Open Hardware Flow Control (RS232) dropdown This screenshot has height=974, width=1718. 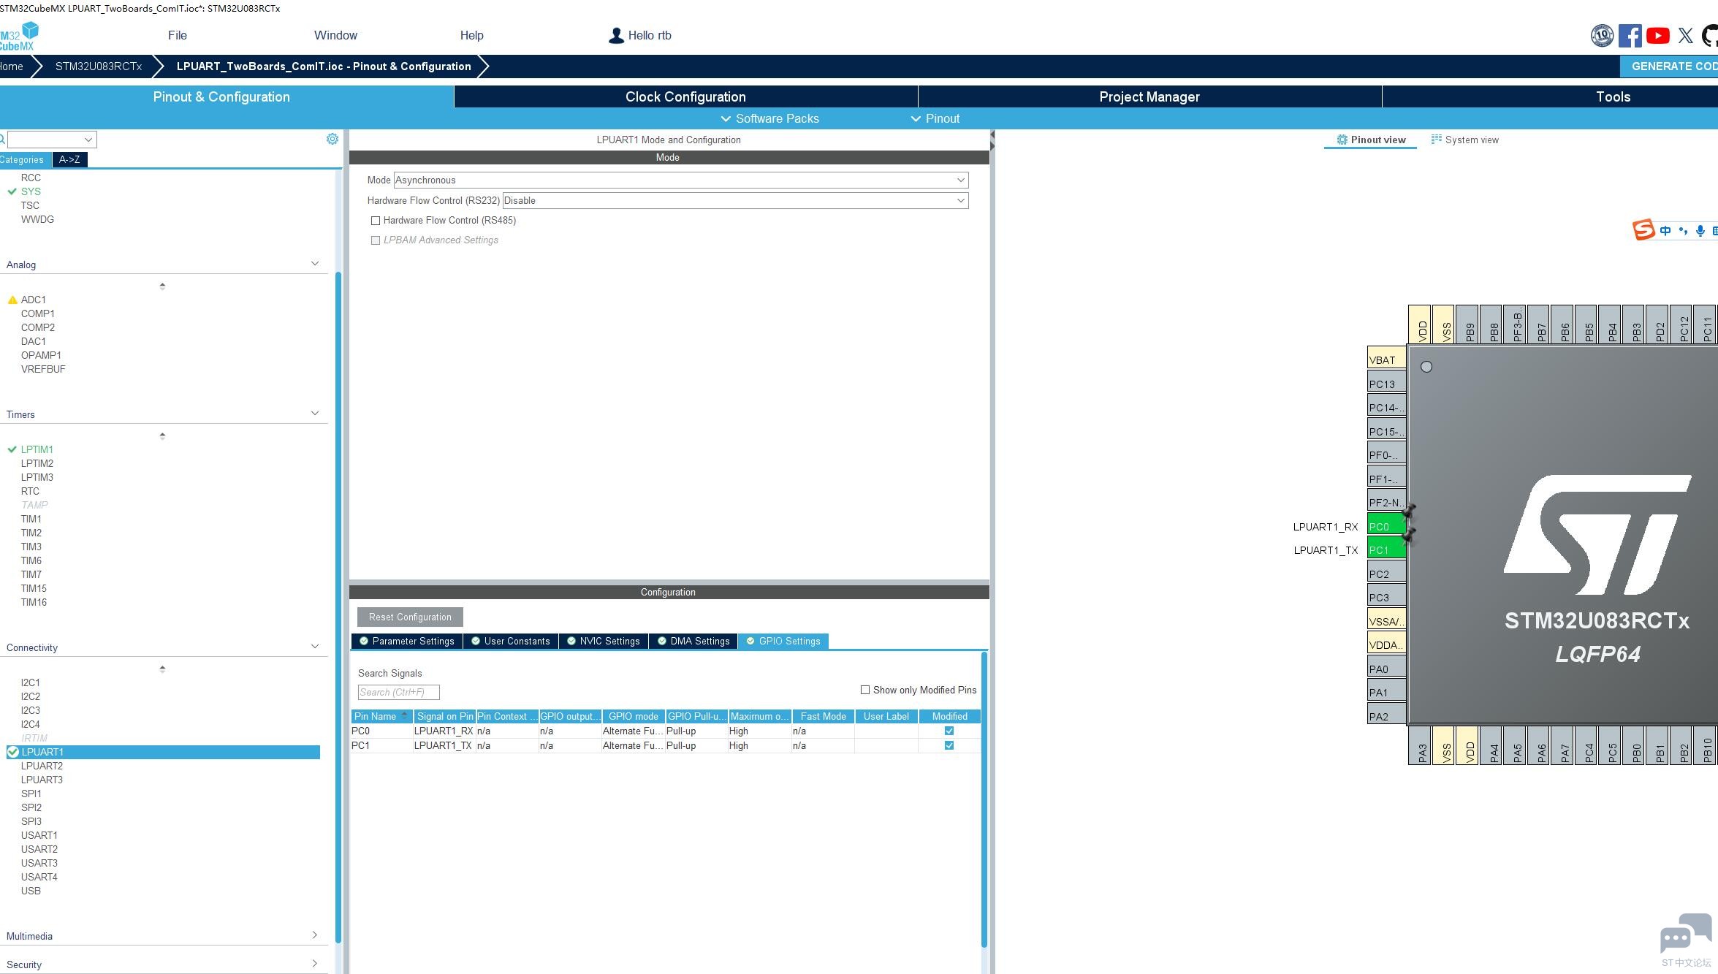click(736, 200)
